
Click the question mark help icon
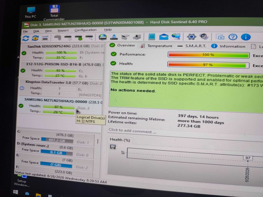(233, 37)
